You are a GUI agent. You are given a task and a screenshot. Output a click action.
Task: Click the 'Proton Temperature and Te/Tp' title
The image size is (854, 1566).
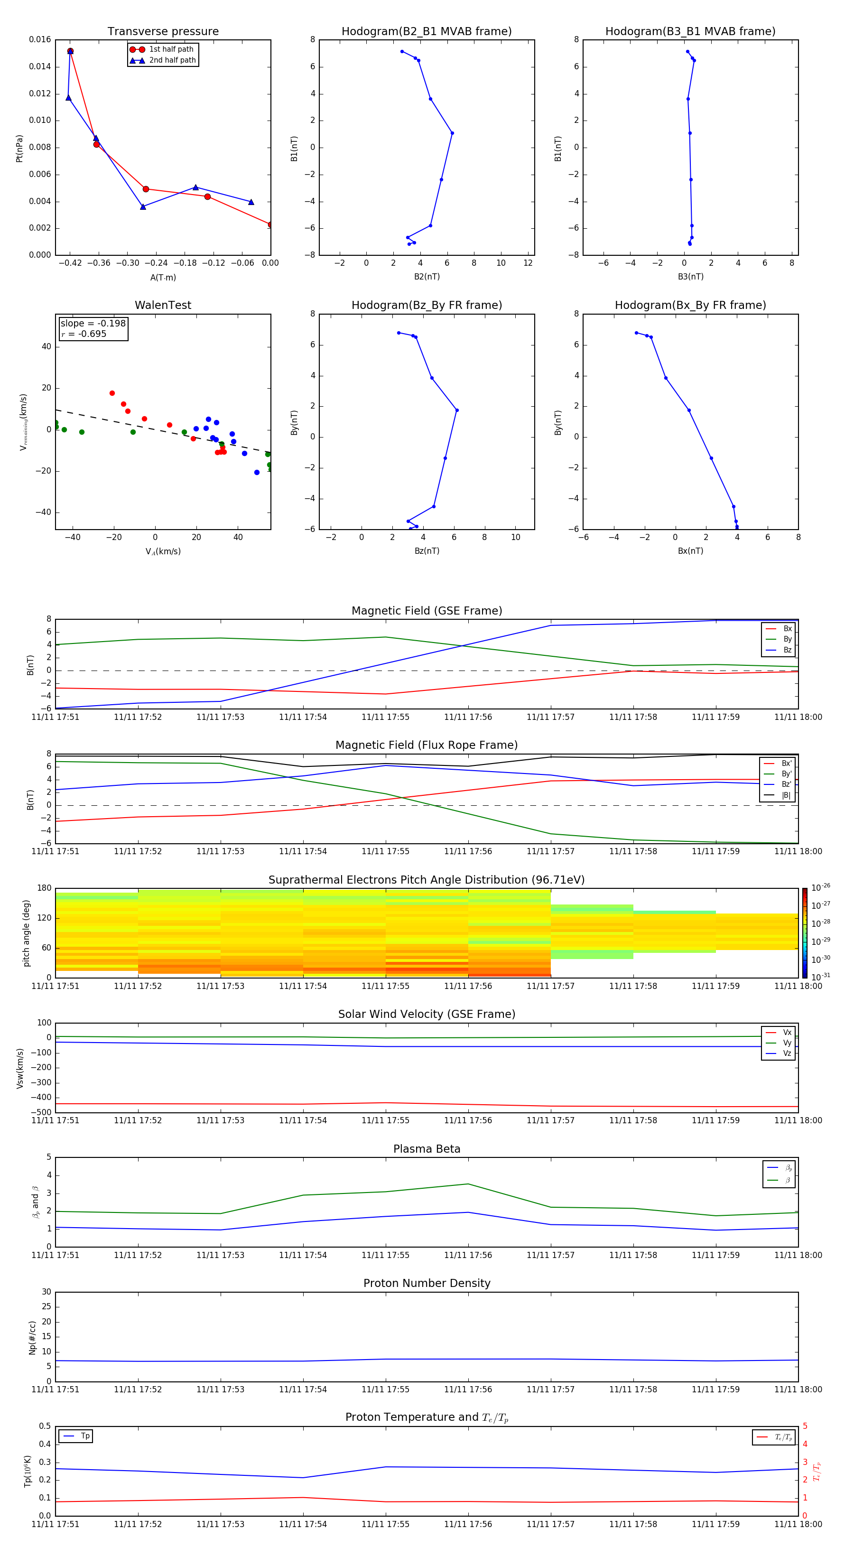[x=427, y=1417]
